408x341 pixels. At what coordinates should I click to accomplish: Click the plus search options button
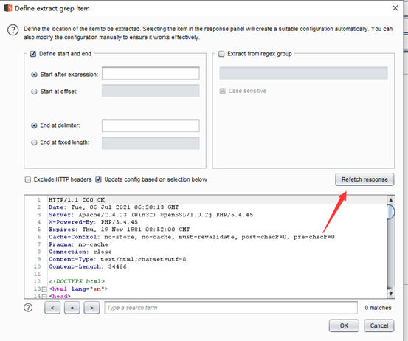coord(72,308)
